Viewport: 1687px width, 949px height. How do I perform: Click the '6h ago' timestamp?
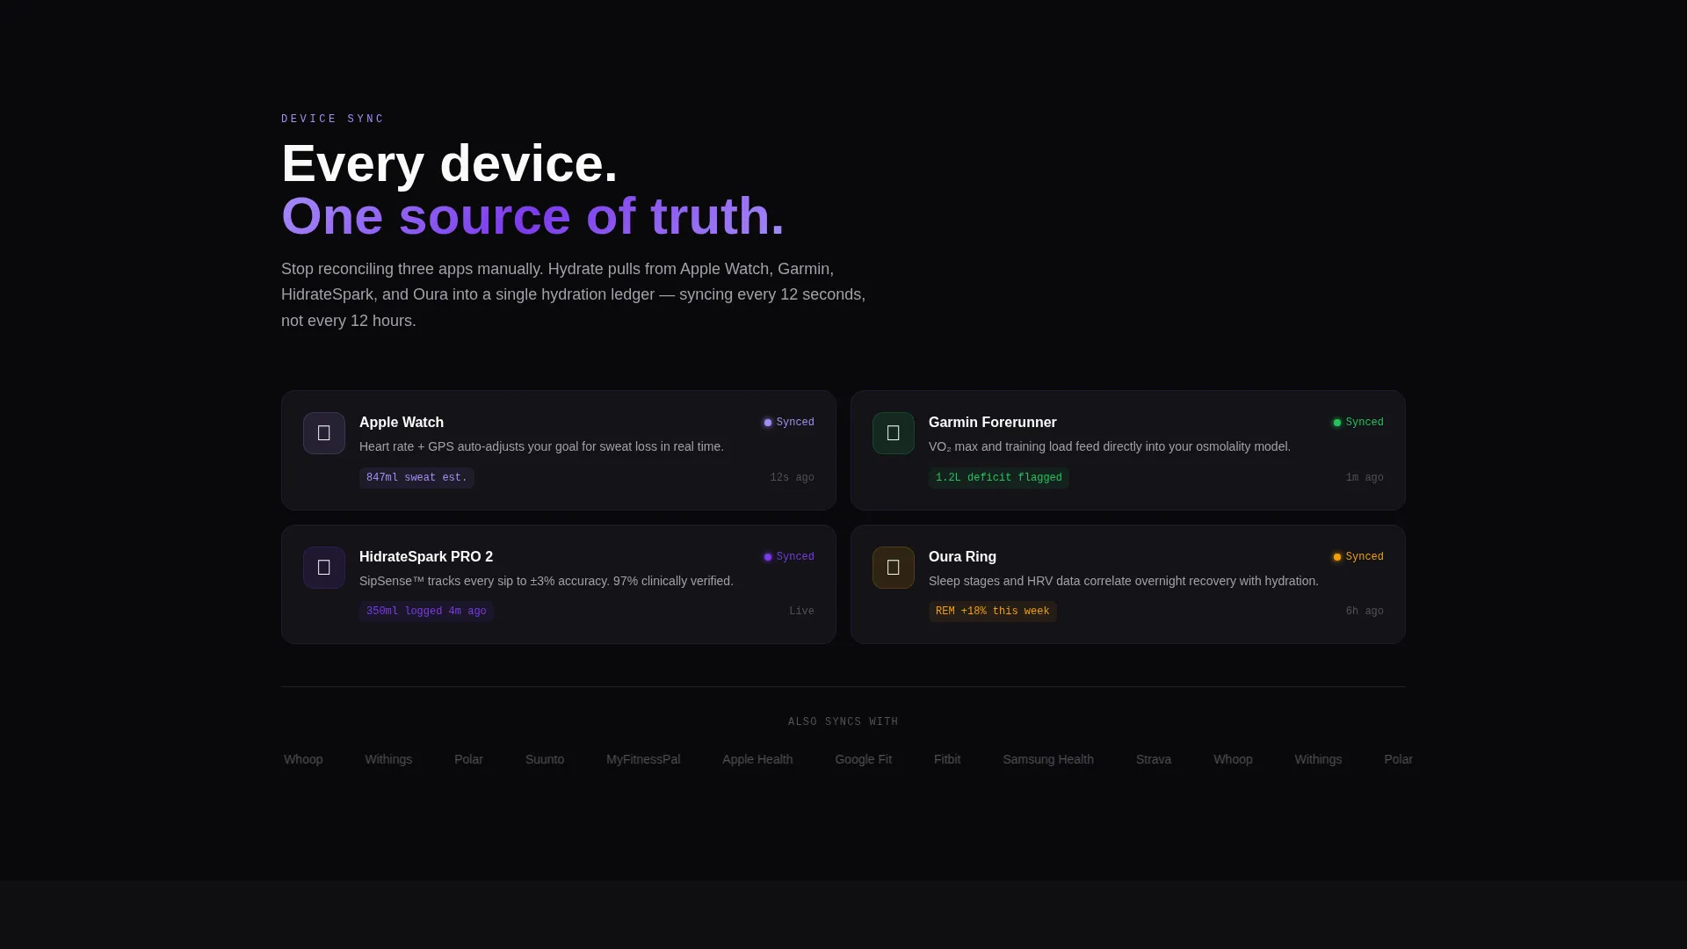pyautogui.click(x=1365, y=612)
